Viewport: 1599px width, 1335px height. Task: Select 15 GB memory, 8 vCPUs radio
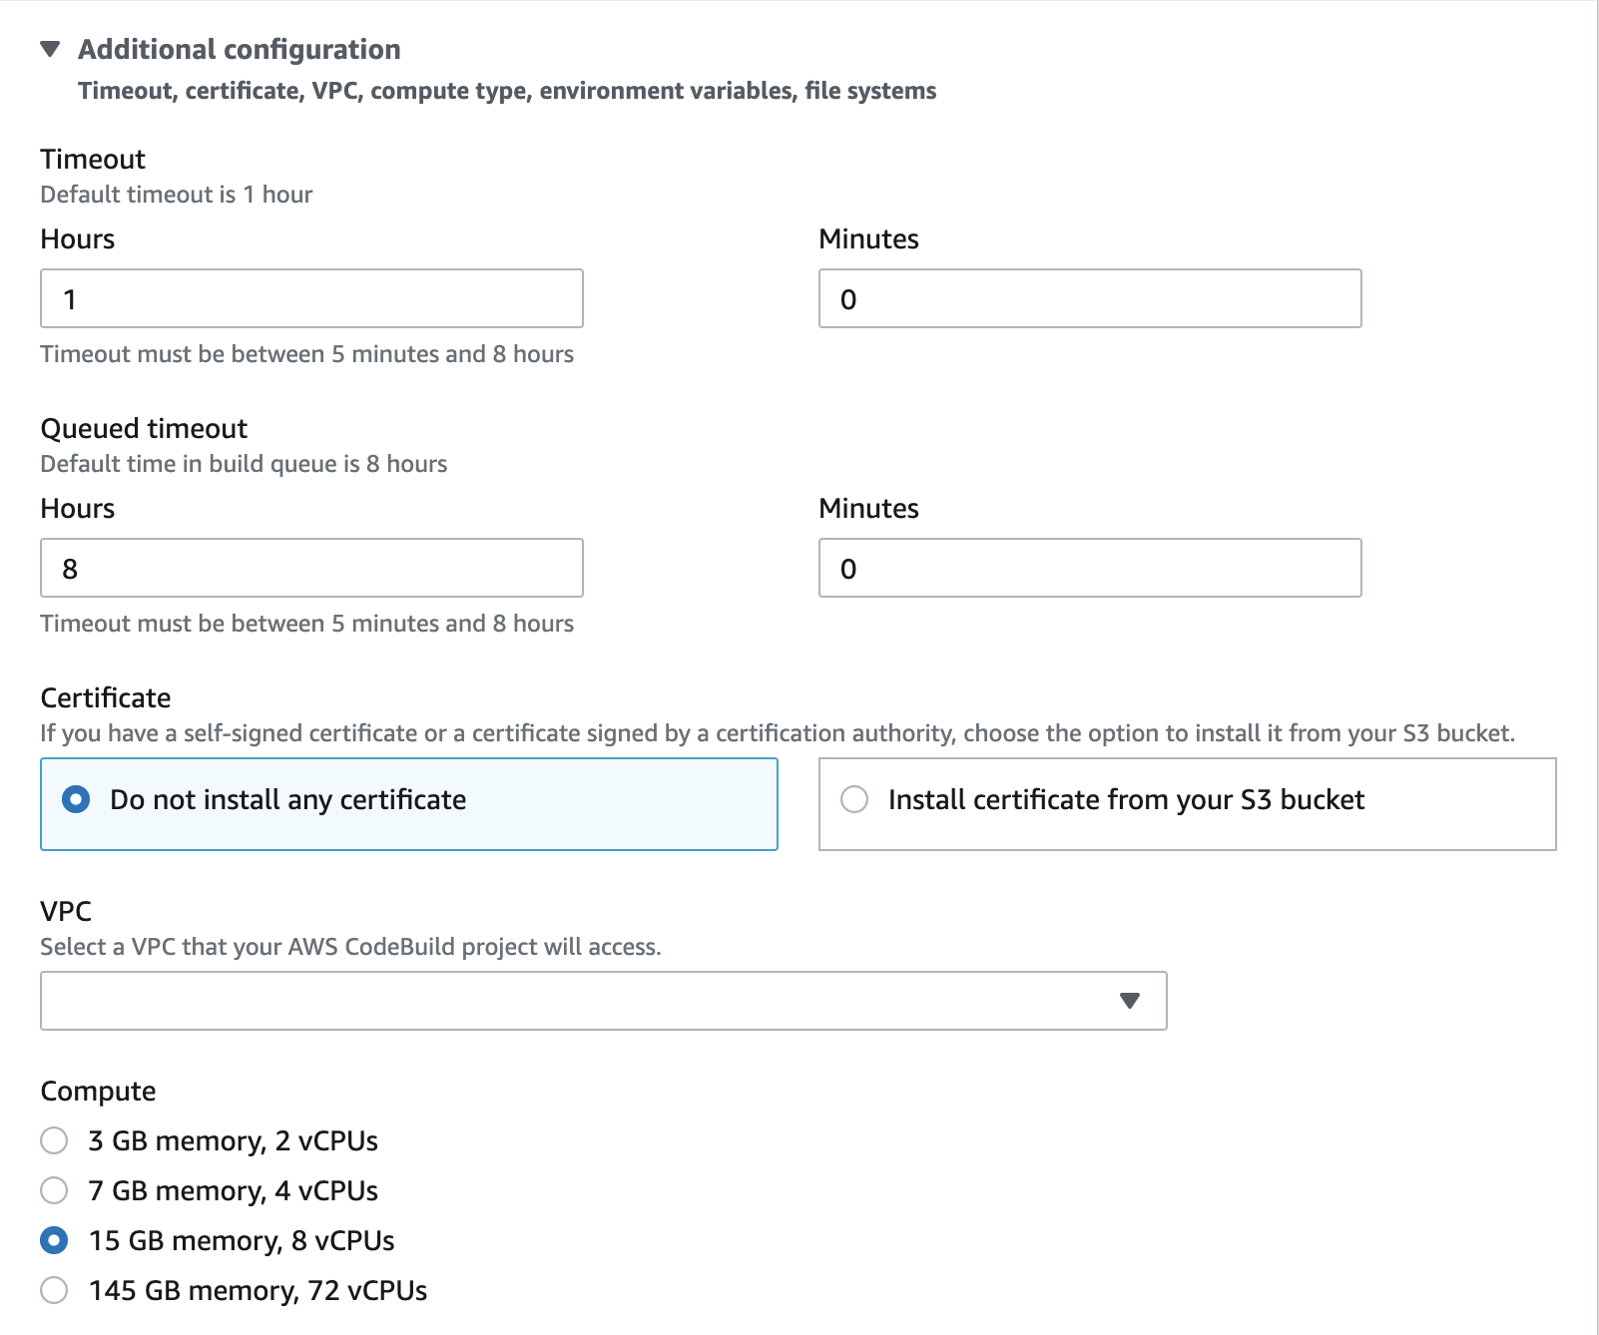coord(54,1240)
